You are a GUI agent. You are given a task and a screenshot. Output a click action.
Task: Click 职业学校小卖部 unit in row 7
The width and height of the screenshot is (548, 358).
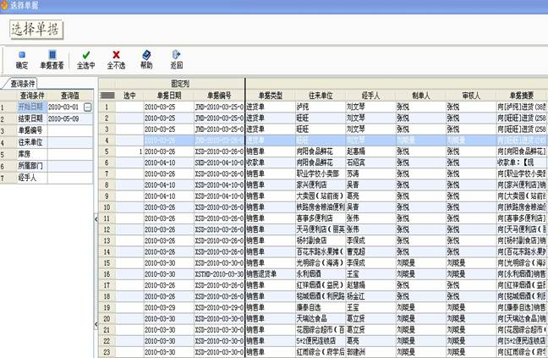click(x=318, y=173)
